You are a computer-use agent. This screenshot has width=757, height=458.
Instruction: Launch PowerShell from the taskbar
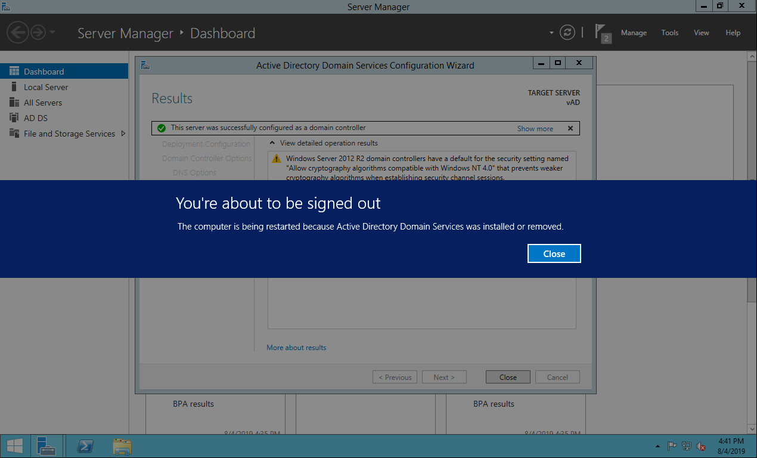tap(86, 446)
